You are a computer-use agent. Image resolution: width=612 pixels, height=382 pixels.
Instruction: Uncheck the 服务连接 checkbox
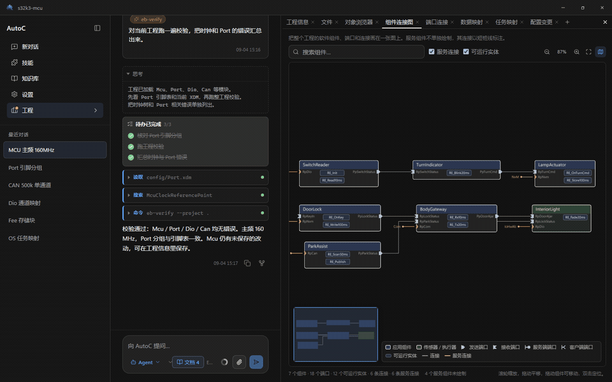click(x=432, y=52)
